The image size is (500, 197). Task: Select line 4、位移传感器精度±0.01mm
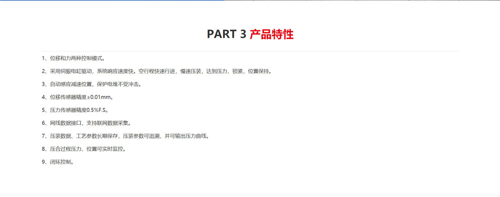77,97
